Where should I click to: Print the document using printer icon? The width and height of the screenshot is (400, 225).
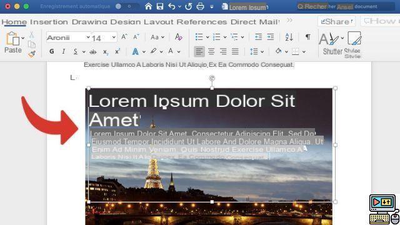[200, 6]
